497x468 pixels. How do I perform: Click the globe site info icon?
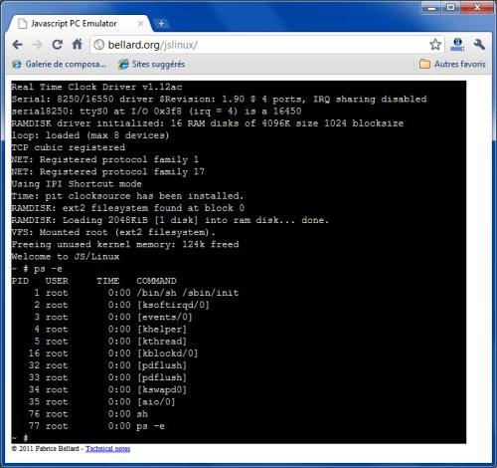[x=99, y=45]
